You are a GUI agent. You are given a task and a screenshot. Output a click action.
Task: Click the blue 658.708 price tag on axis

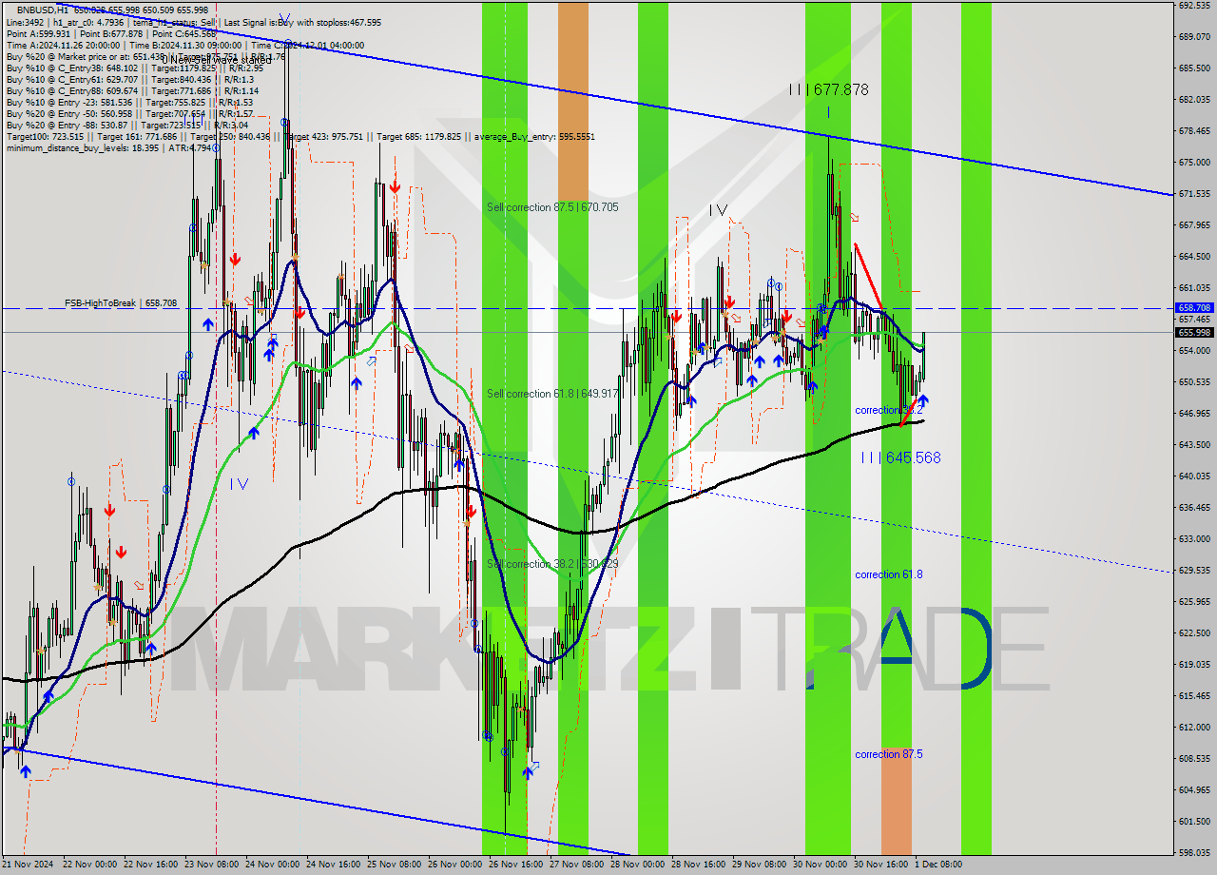point(1194,308)
